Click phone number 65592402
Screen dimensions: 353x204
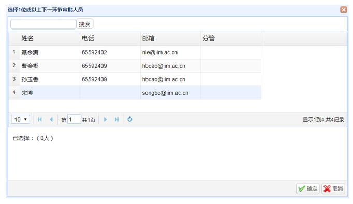[94, 52]
